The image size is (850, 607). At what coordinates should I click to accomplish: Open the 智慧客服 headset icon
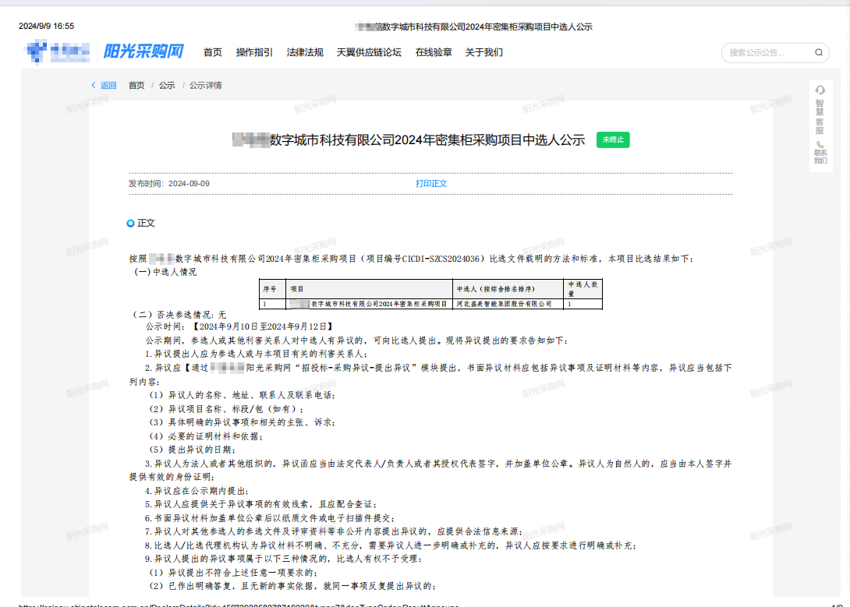820,90
